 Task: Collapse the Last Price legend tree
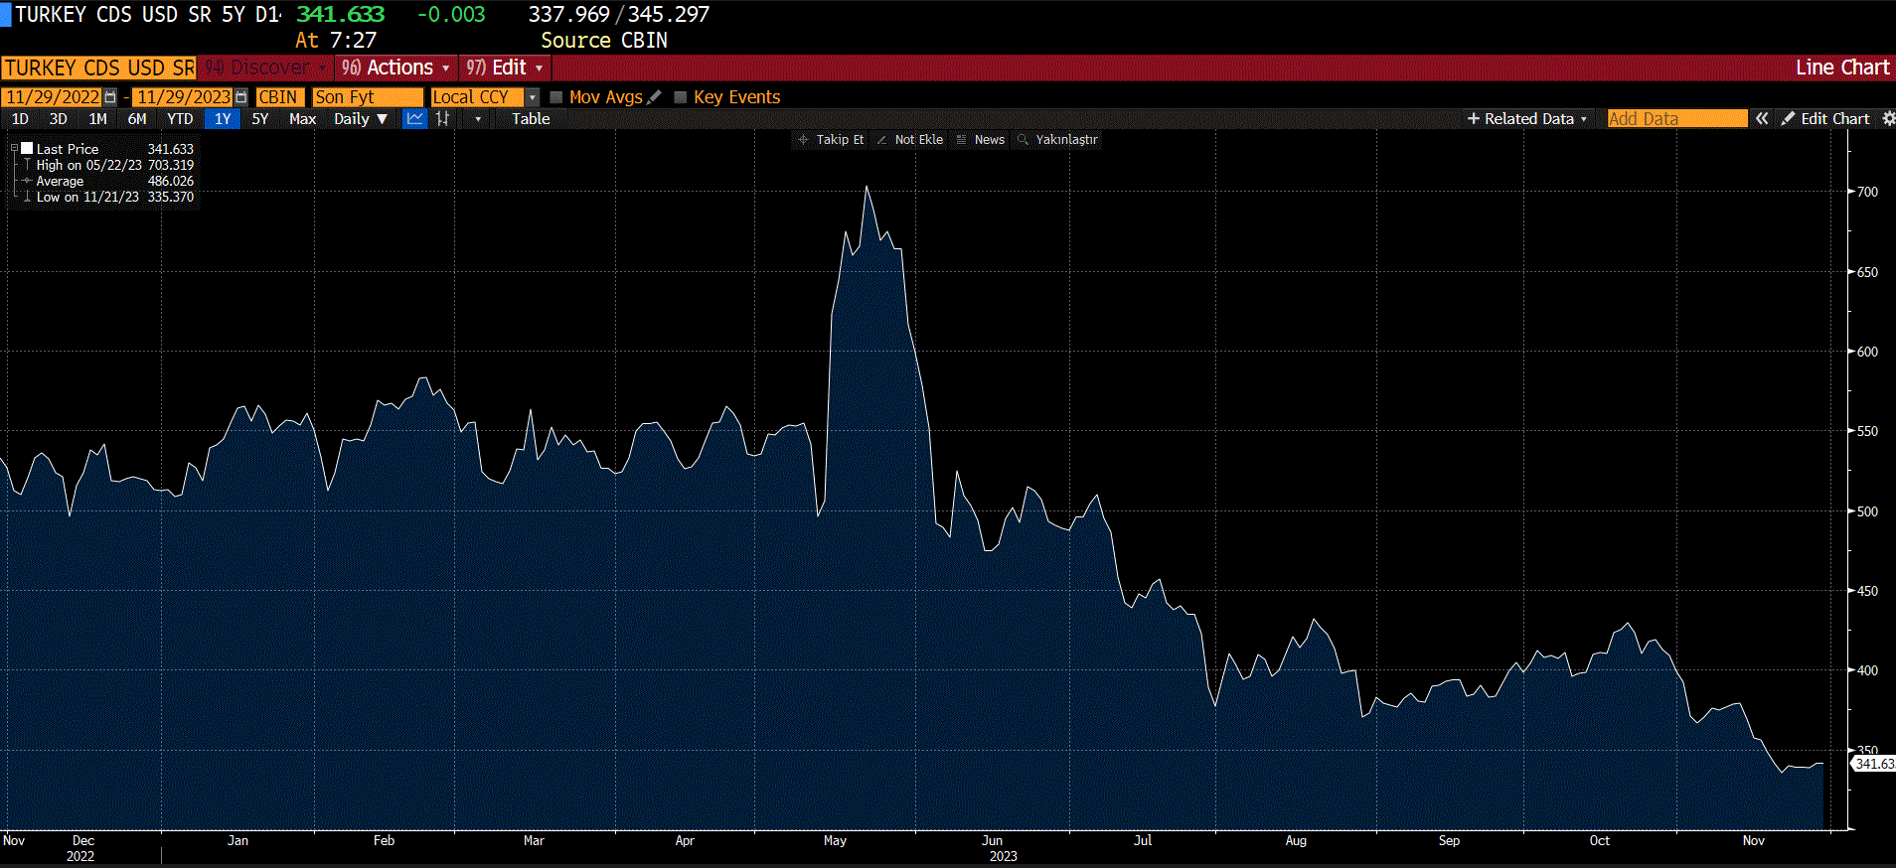pyautogui.click(x=15, y=149)
